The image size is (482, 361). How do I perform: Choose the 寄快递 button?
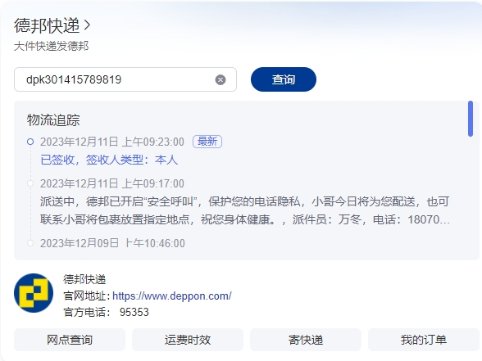point(306,340)
